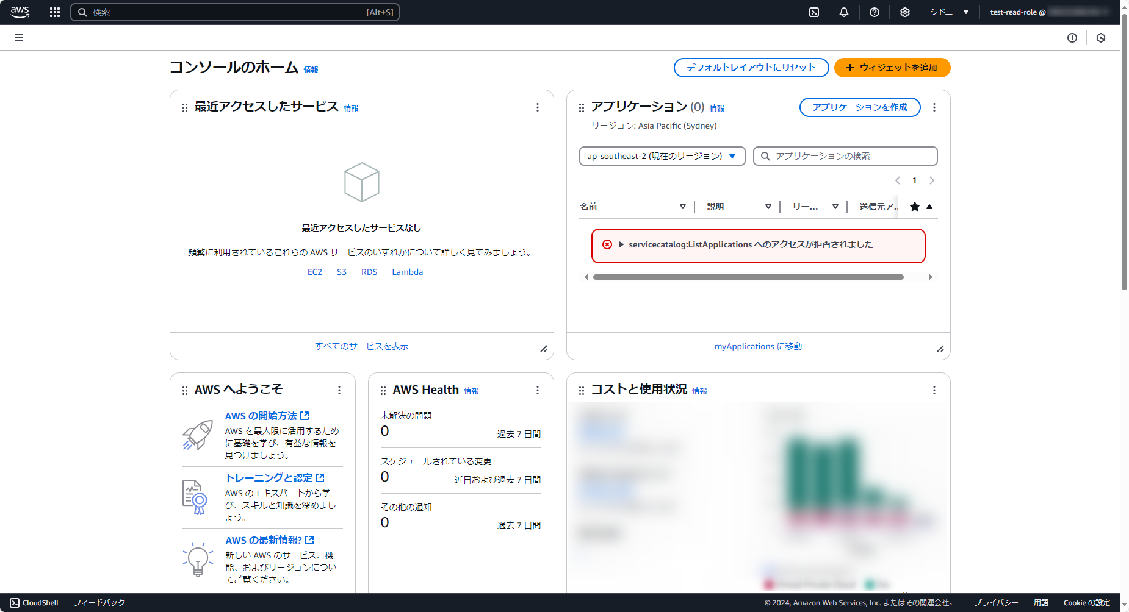The height and width of the screenshot is (612, 1129).
Task: Open the services grid menu icon
Action: (55, 12)
